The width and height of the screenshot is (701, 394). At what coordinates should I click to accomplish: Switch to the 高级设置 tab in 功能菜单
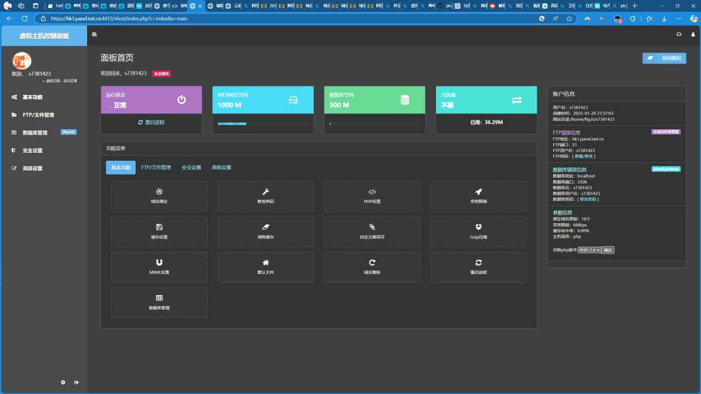coord(222,168)
